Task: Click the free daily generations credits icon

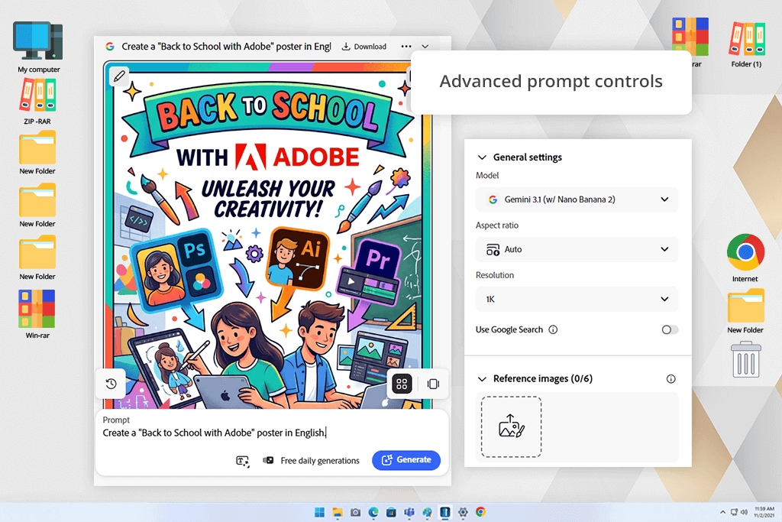Action: point(268,460)
